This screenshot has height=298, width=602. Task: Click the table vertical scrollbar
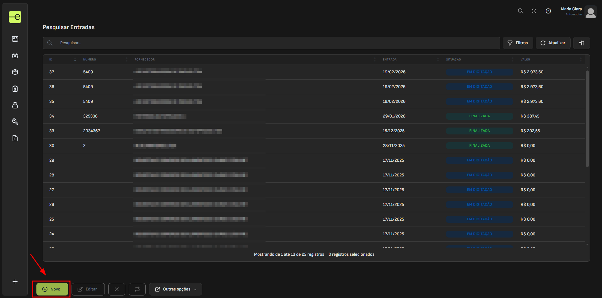[x=587, y=119]
